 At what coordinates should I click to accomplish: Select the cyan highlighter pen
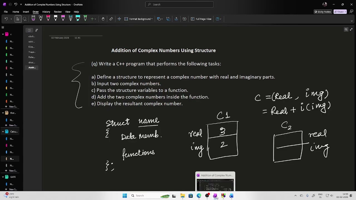tap(78, 19)
